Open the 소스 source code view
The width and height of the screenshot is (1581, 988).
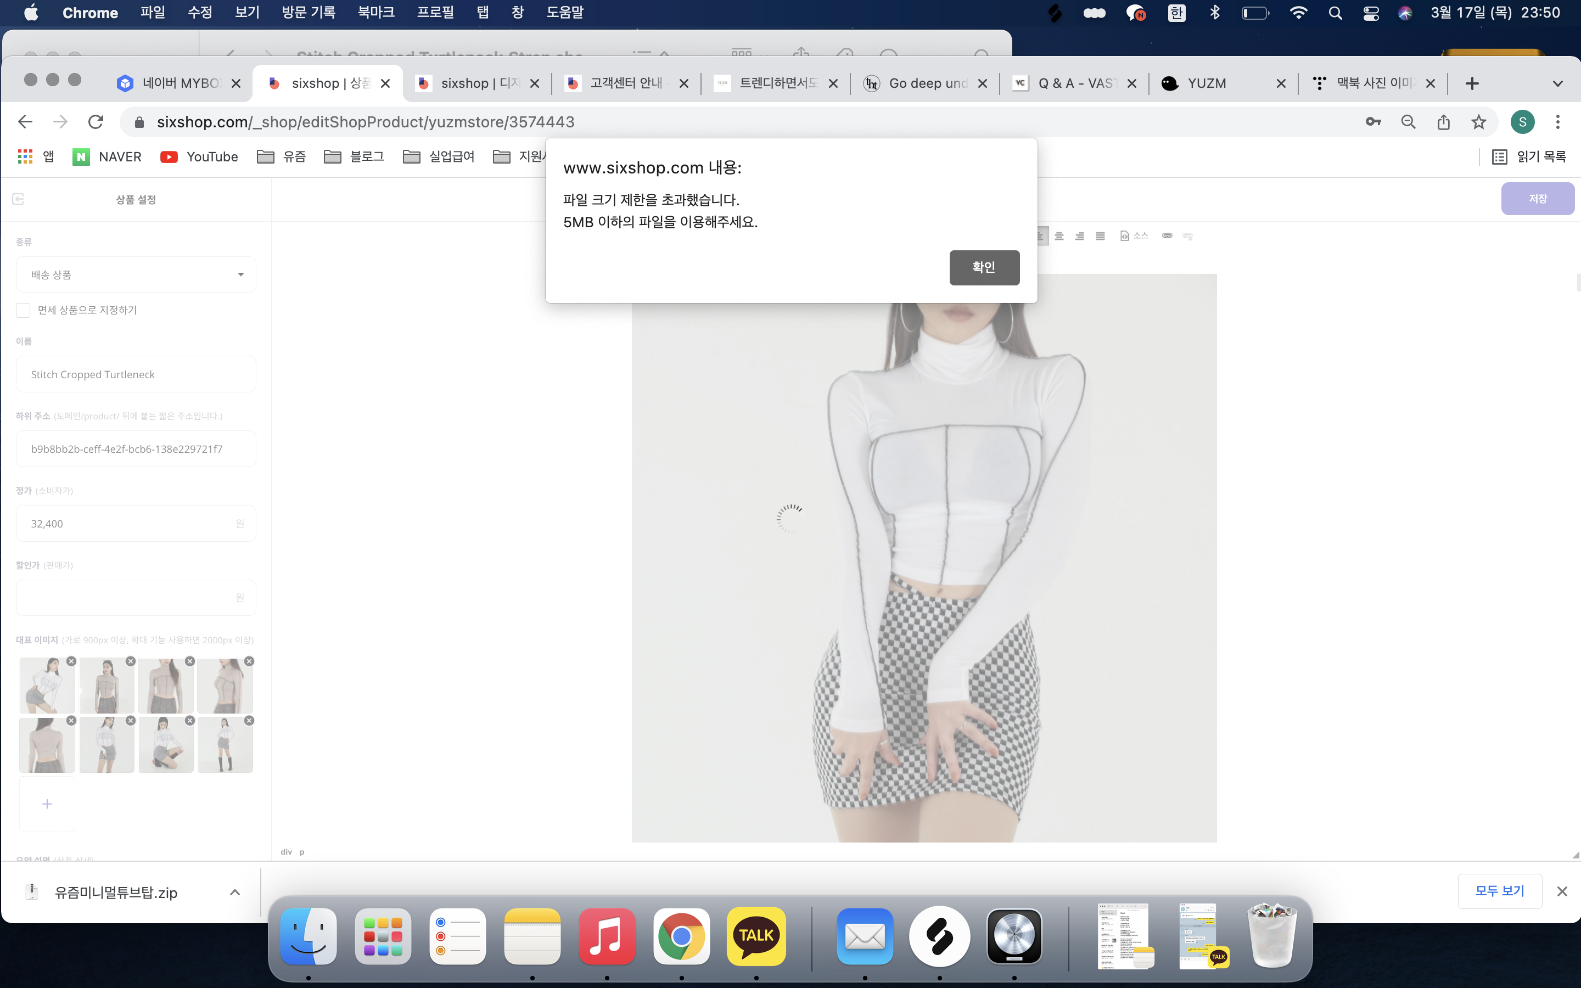tap(1134, 236)
